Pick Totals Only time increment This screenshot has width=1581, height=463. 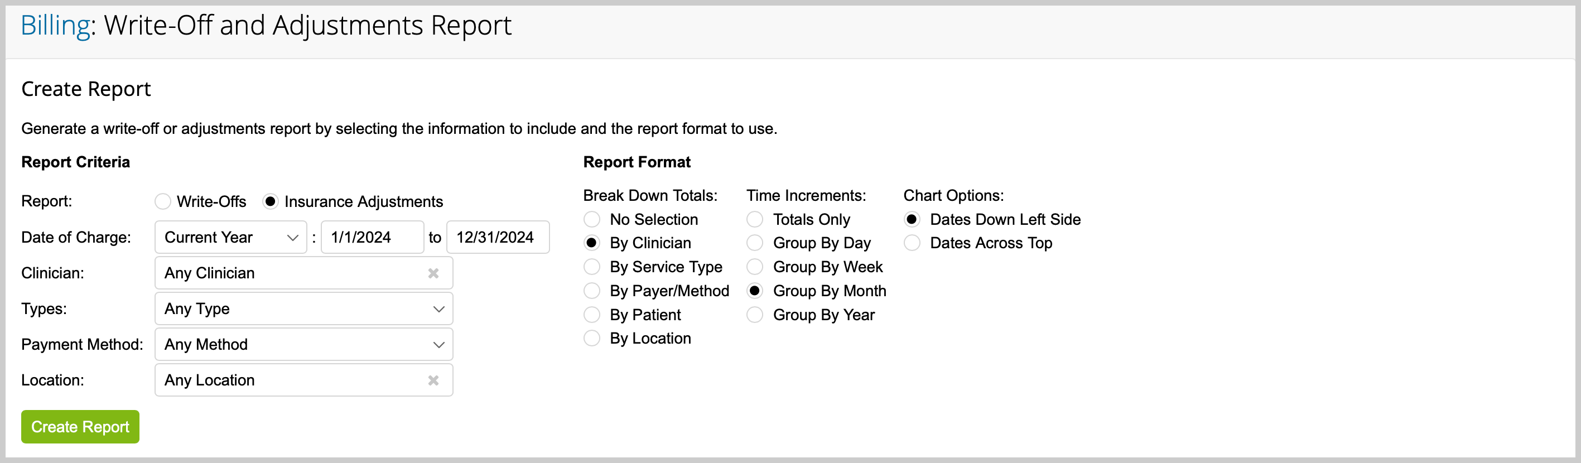[754, 219]
